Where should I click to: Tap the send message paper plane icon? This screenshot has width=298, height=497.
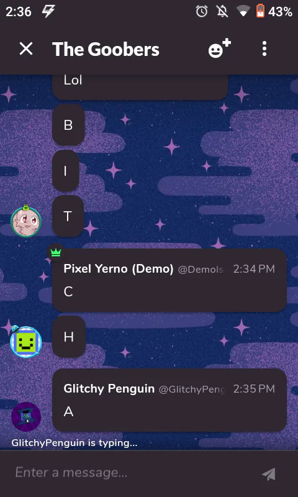[269, 474]
